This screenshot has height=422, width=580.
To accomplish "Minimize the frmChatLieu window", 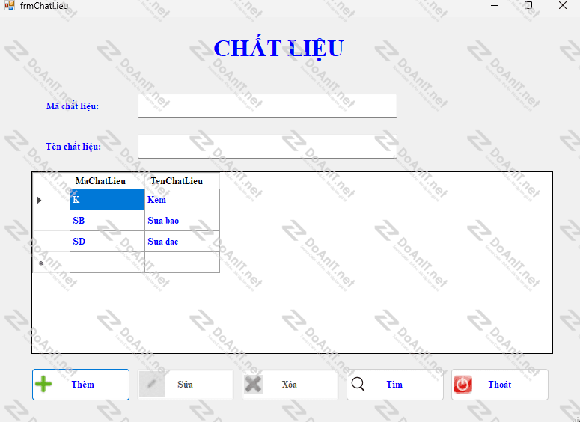I will pos(495,5).
